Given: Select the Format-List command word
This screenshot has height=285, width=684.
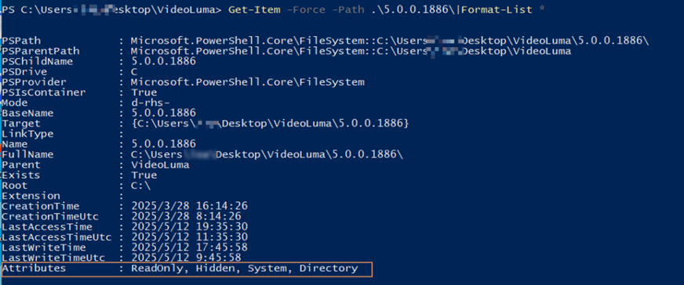Looking at the screenshot, I should click(497, 9).
